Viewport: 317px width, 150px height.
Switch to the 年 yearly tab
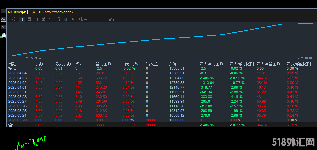[51, 19]
